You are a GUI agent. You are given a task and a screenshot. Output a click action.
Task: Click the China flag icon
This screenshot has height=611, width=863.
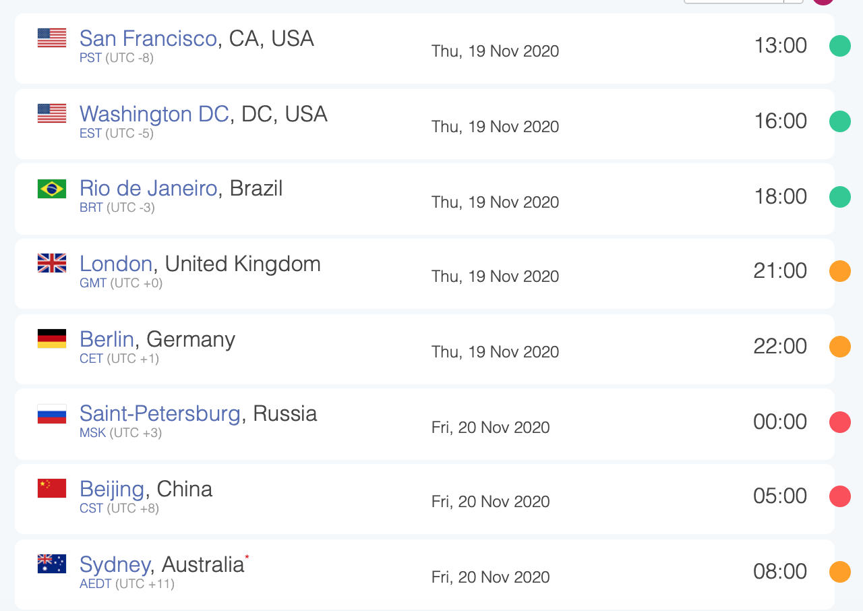point(52,488)
